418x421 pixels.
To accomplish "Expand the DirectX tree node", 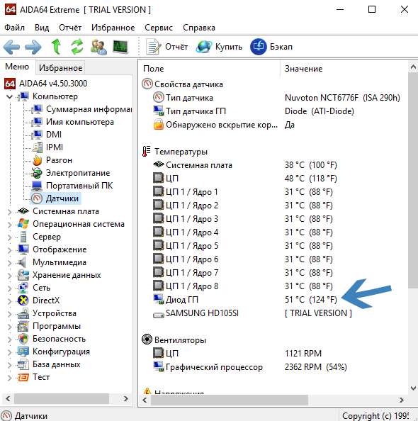I will tap(9, 301).
